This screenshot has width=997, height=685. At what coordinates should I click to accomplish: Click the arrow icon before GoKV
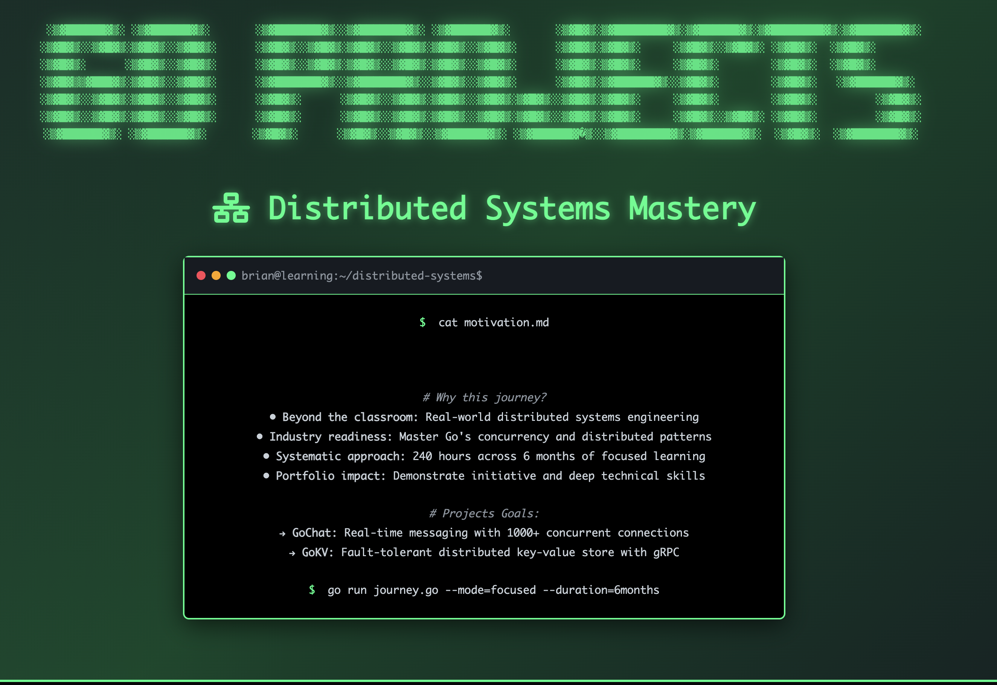[292, 553]
